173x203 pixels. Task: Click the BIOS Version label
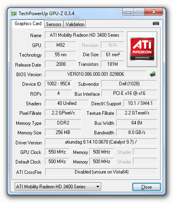click(29, 75)
